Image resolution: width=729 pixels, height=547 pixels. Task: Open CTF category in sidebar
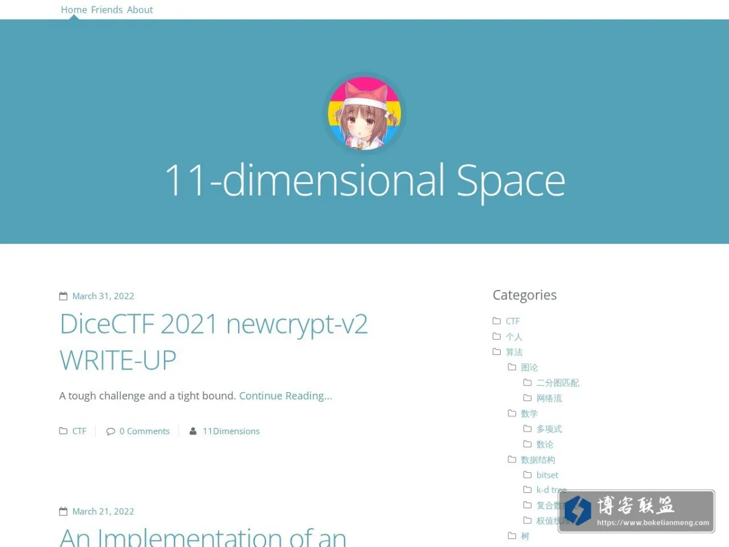click(513, 321)
